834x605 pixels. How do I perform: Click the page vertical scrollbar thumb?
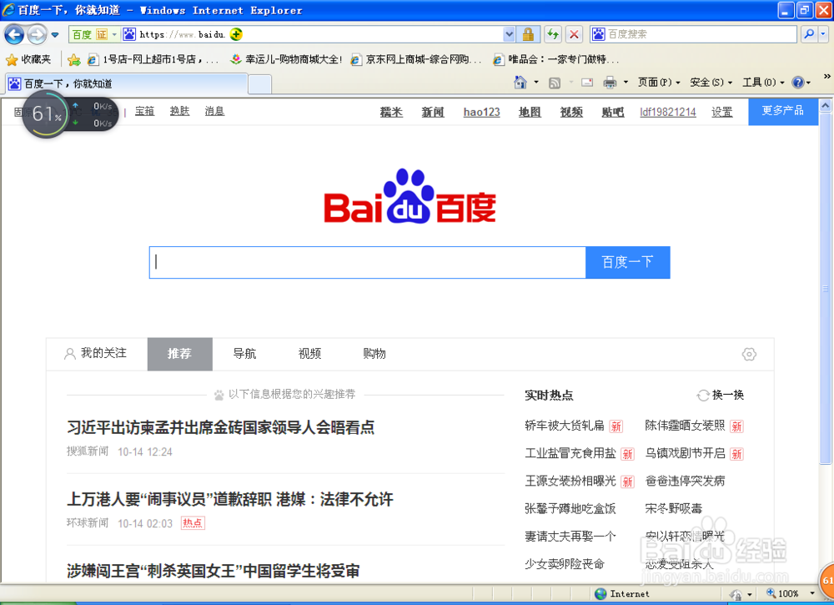coord(826,289)
